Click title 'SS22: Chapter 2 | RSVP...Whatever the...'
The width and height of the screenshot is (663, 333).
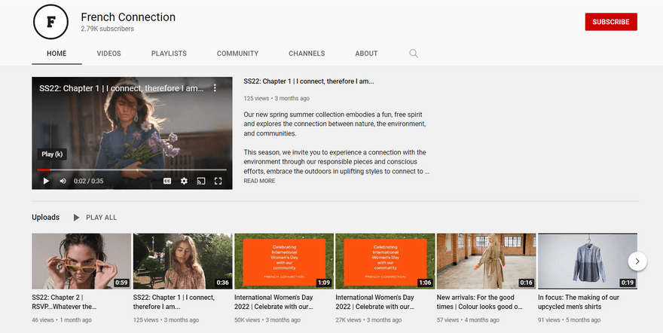tap(64, 302)
